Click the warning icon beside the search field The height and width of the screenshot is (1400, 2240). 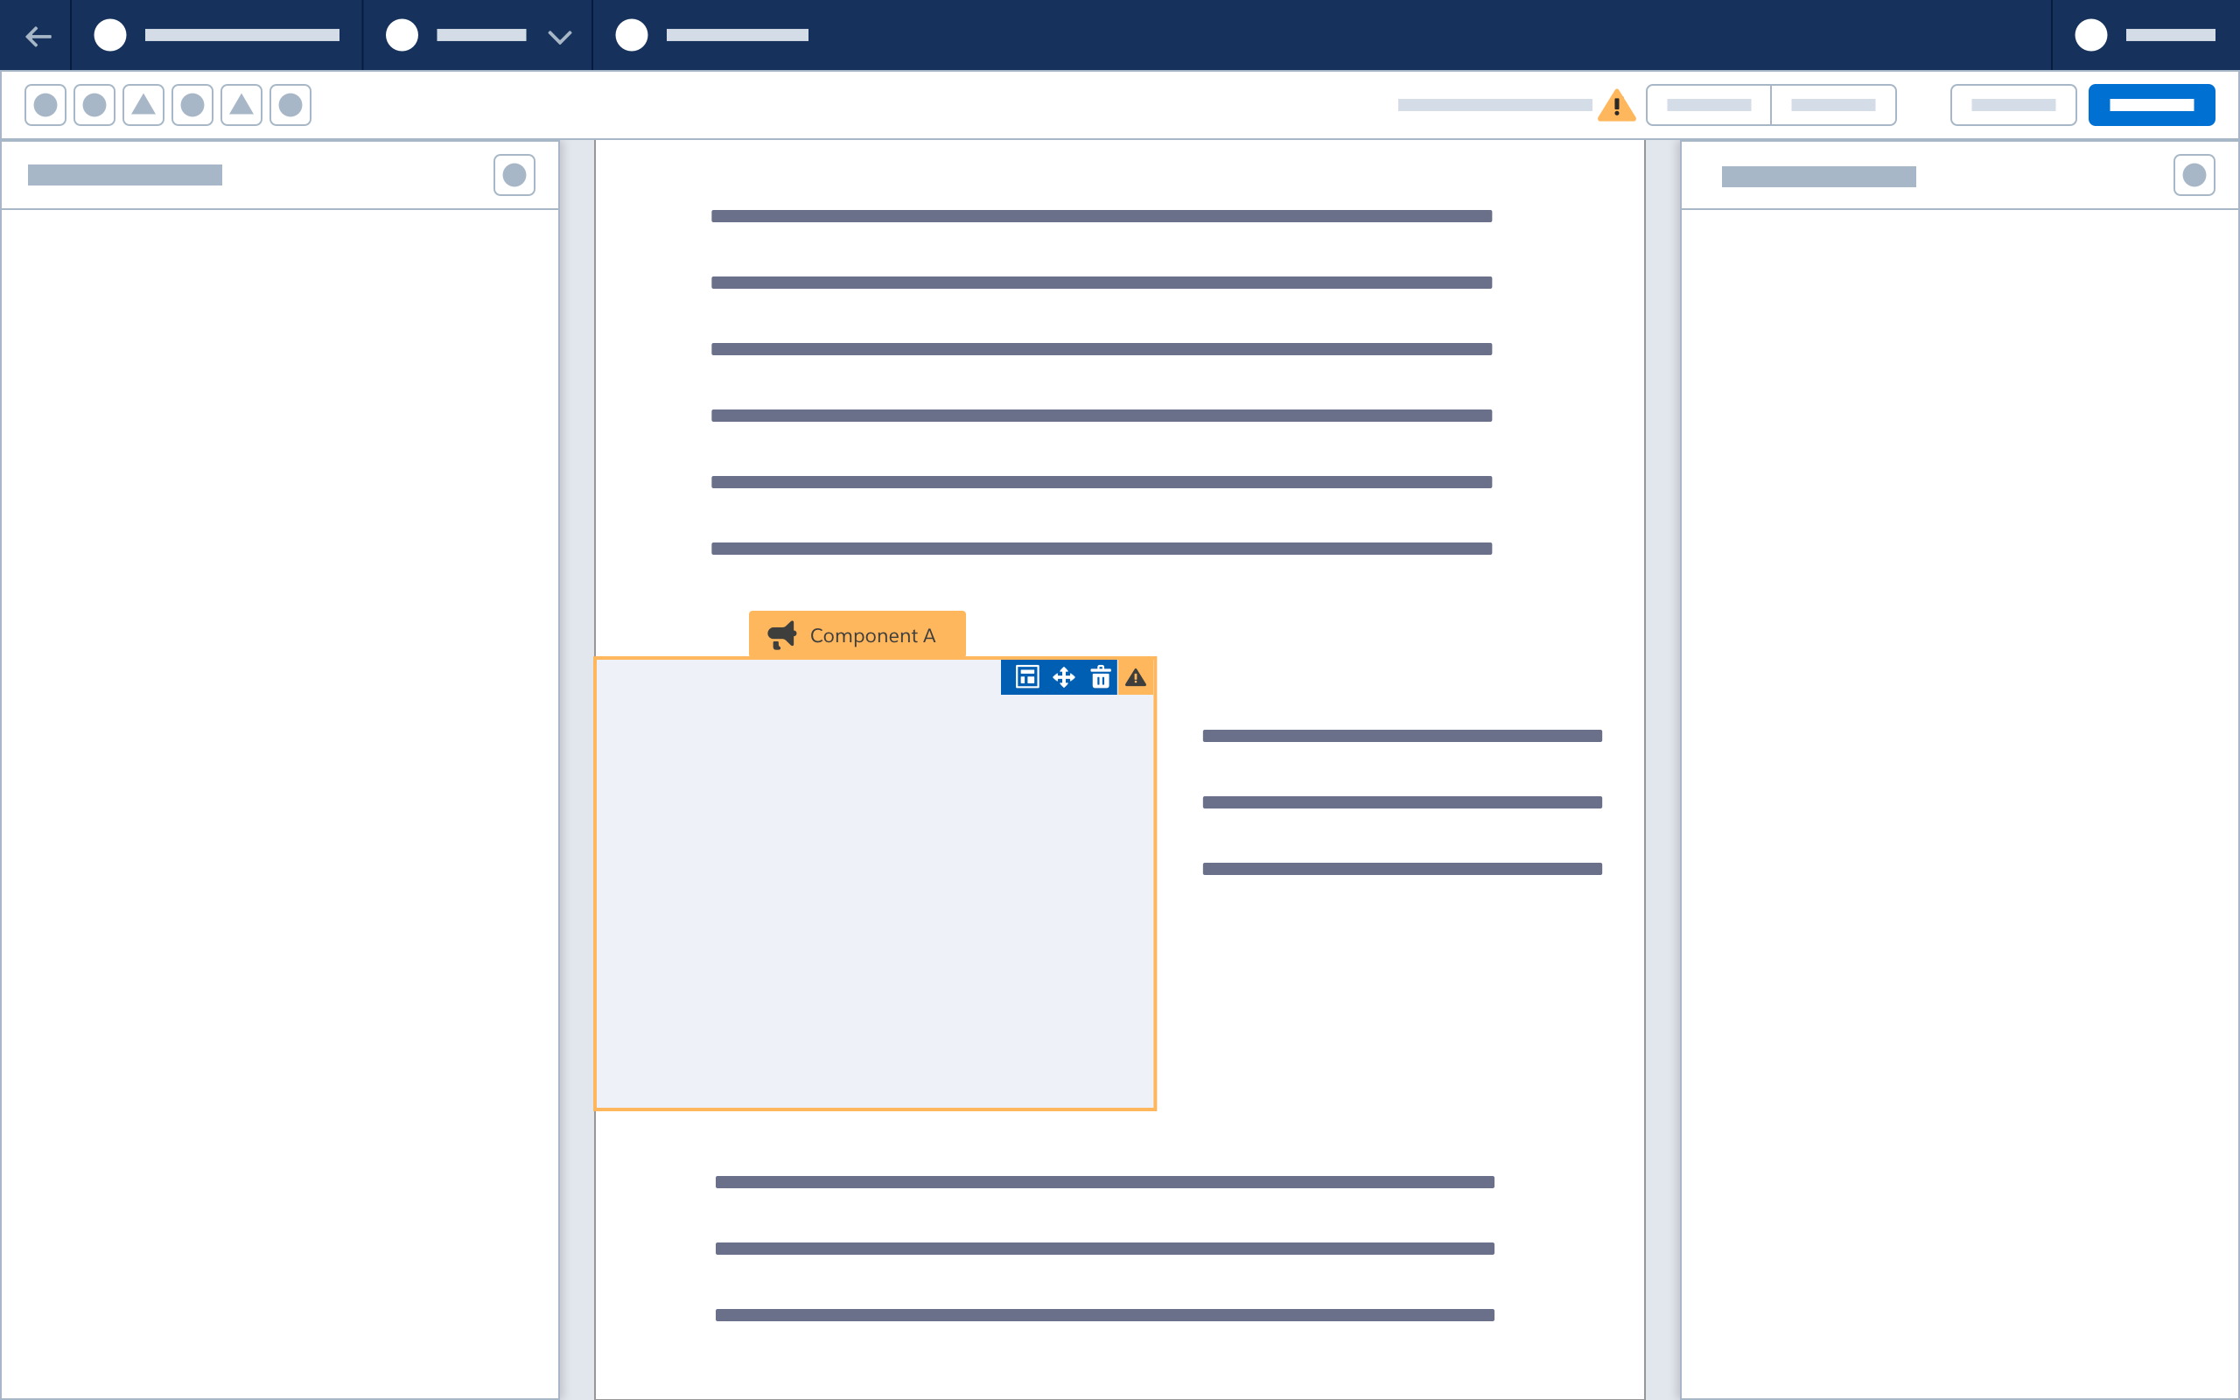tap(1617, 105)
